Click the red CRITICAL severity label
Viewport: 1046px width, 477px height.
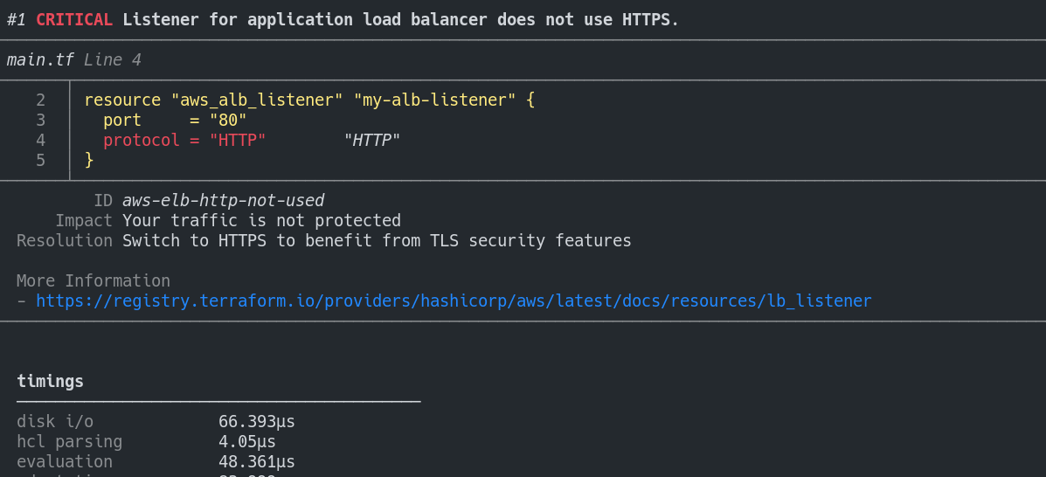click(73, 20)
